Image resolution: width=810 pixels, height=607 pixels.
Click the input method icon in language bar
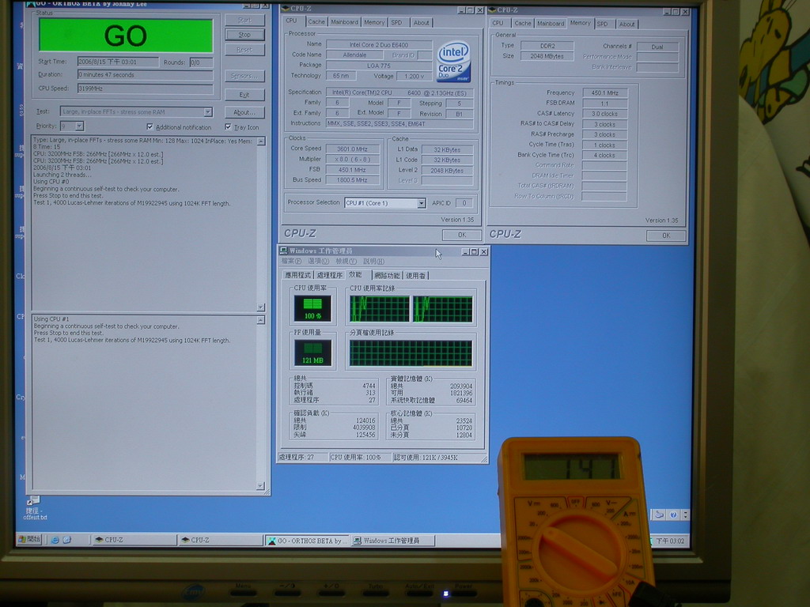(x=659, y=515)
